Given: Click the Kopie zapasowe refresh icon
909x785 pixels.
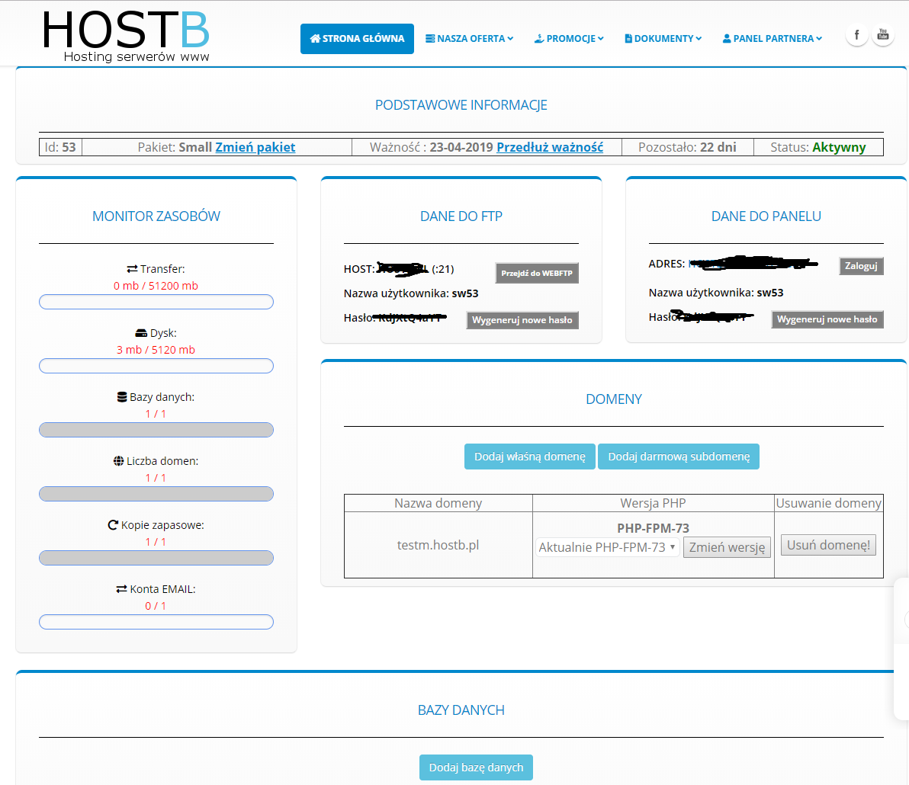Looking at the screenshot, I should (113, 525).
